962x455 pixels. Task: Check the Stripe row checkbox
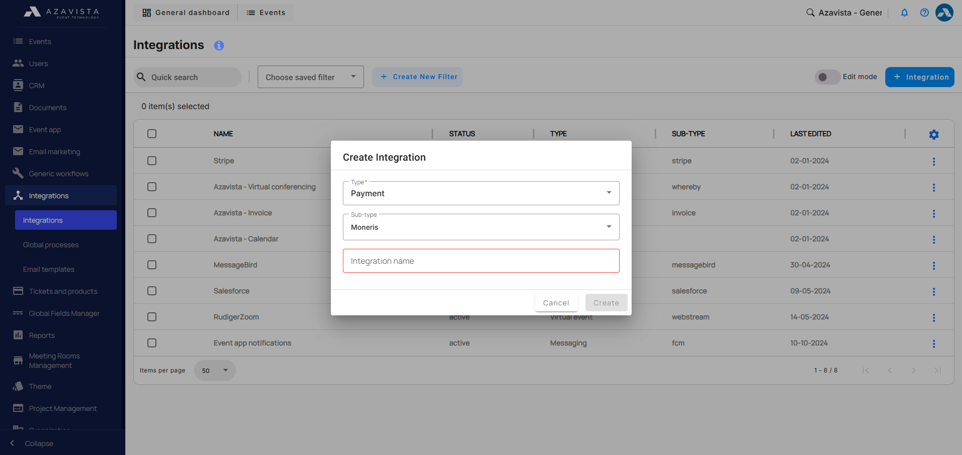pyautogui.click(x=152, y=161)
